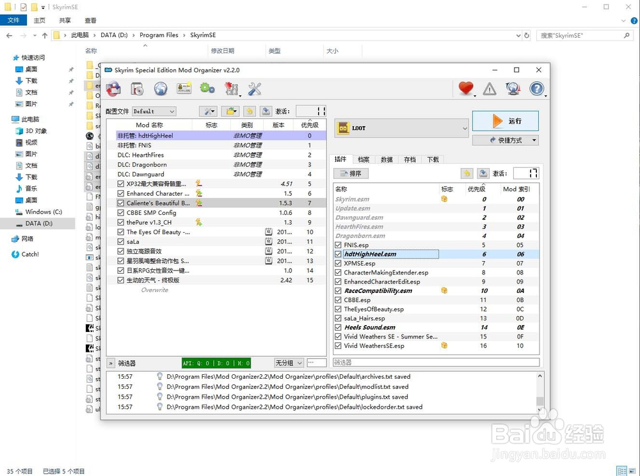Screen dimensions: 640x476
Task: Click the API status indicator bar
Action: point(216,363)
